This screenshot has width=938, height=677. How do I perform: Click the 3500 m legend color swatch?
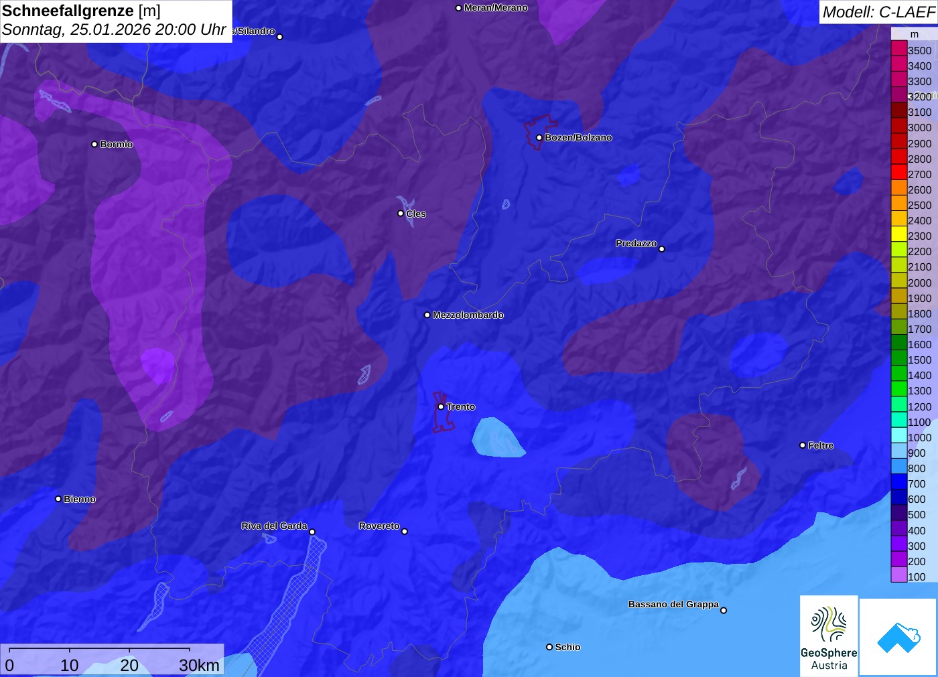tap(899, 48)
